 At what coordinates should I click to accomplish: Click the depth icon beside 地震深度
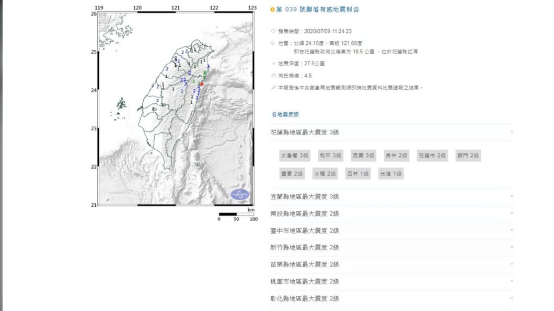pos(273,64)
